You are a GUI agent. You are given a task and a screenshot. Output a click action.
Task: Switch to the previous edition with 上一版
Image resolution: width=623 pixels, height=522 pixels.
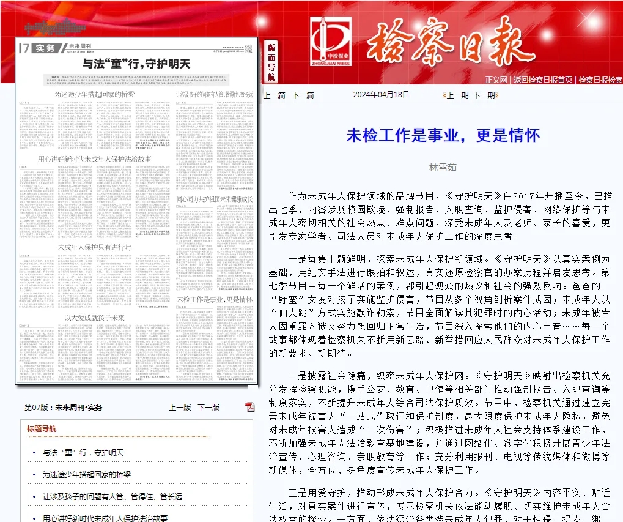(179, 406)
